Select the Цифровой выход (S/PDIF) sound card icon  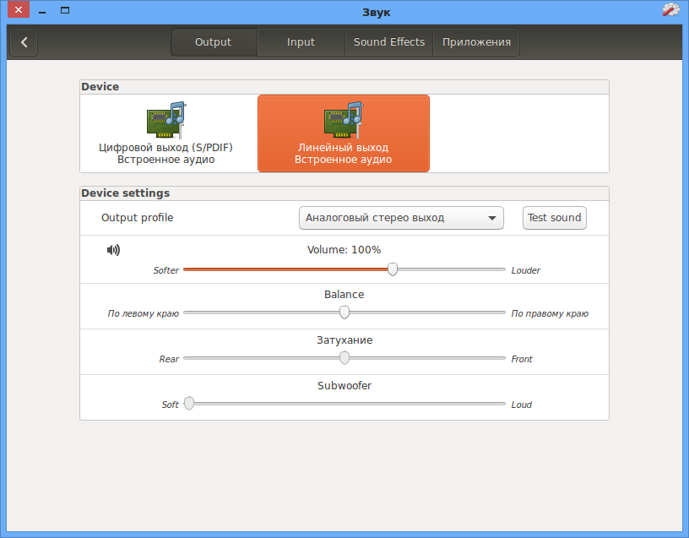[x=165, y=120]
